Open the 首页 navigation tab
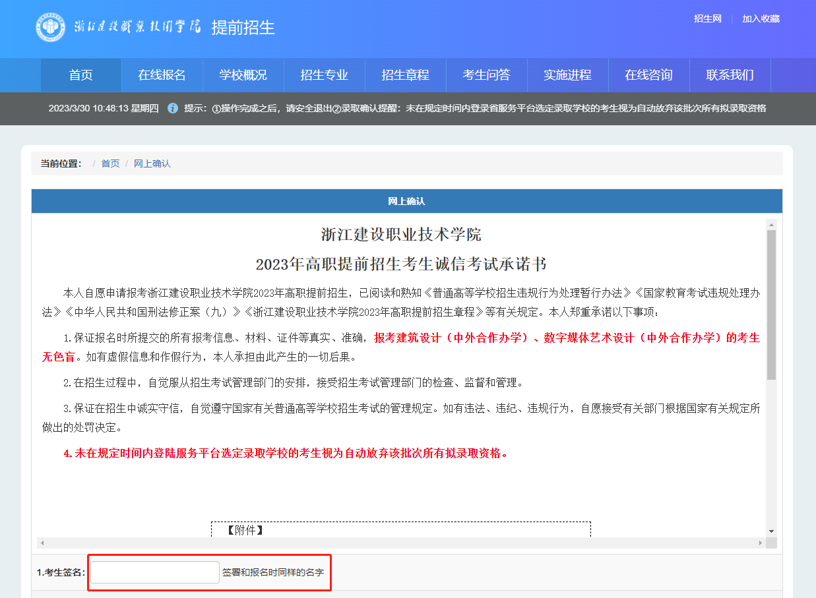 [81, 75]
